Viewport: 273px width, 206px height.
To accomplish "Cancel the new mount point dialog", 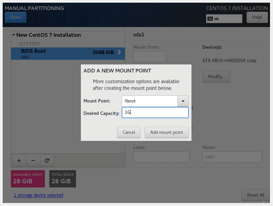I will (129, 132).
